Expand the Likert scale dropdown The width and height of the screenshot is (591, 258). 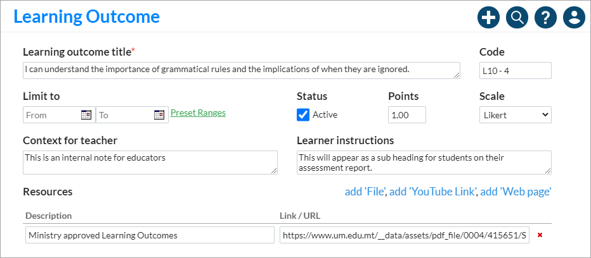tap(516, 114)
